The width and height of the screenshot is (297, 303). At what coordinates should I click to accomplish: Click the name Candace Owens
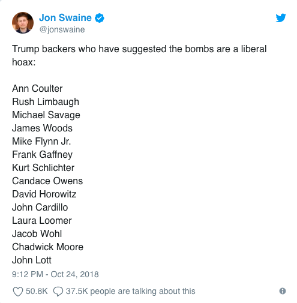pos(47,181)
